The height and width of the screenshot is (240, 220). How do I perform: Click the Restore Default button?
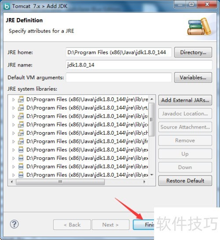(x=185, y=181)
